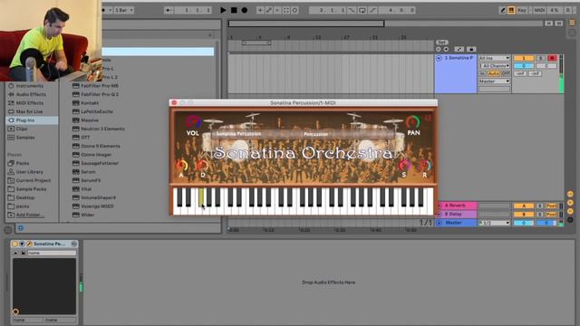The image size is (580, 326).
Task: Open Packs under Places
Action: pyautogui.click(x=22, y=163)
